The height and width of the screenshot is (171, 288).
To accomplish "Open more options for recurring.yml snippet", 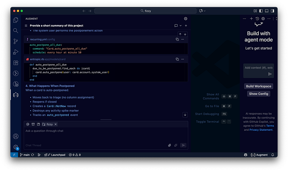I will point(182,39).
